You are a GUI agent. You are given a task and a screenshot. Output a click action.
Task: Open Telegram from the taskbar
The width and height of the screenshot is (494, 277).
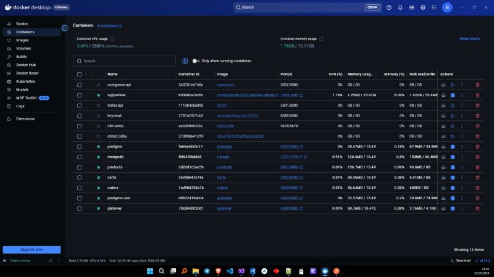207,271
